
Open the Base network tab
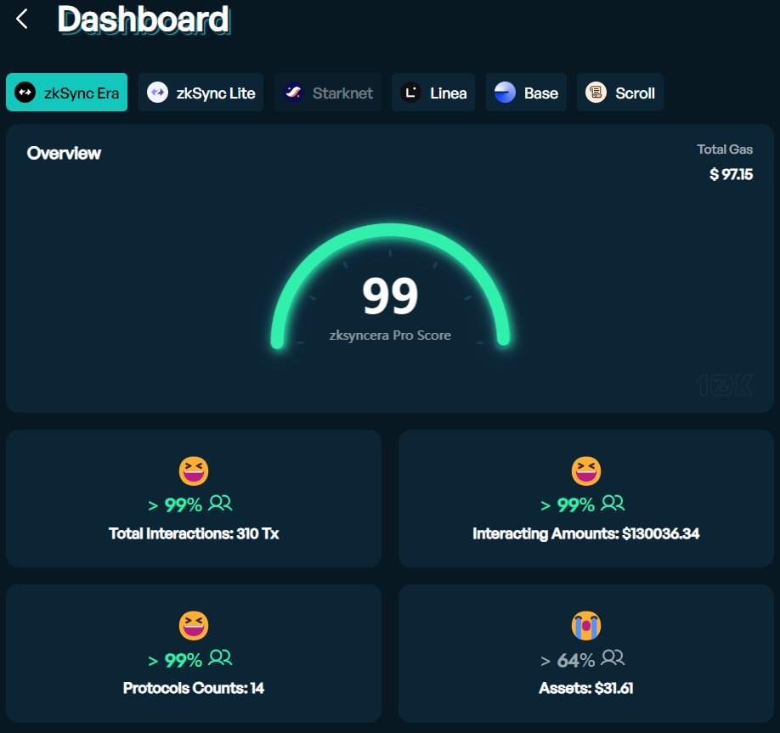[526, 93]
